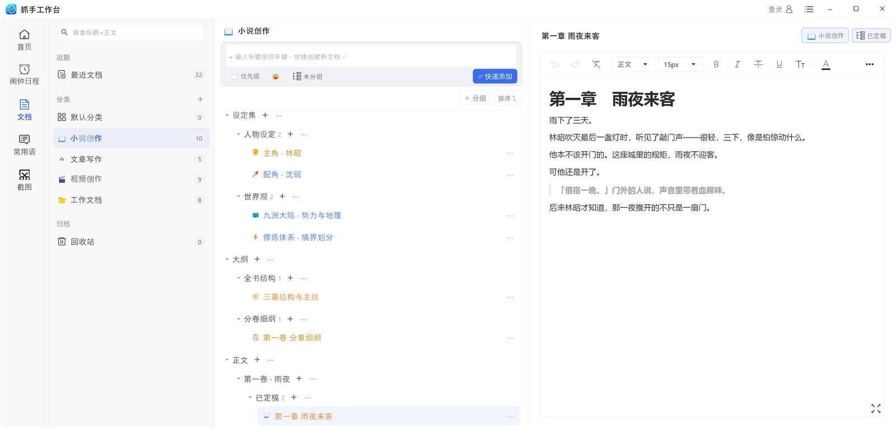896x428 pixels.
Task: Click editor heading 第一章 雨夜来客
Action: coord(612,100)
